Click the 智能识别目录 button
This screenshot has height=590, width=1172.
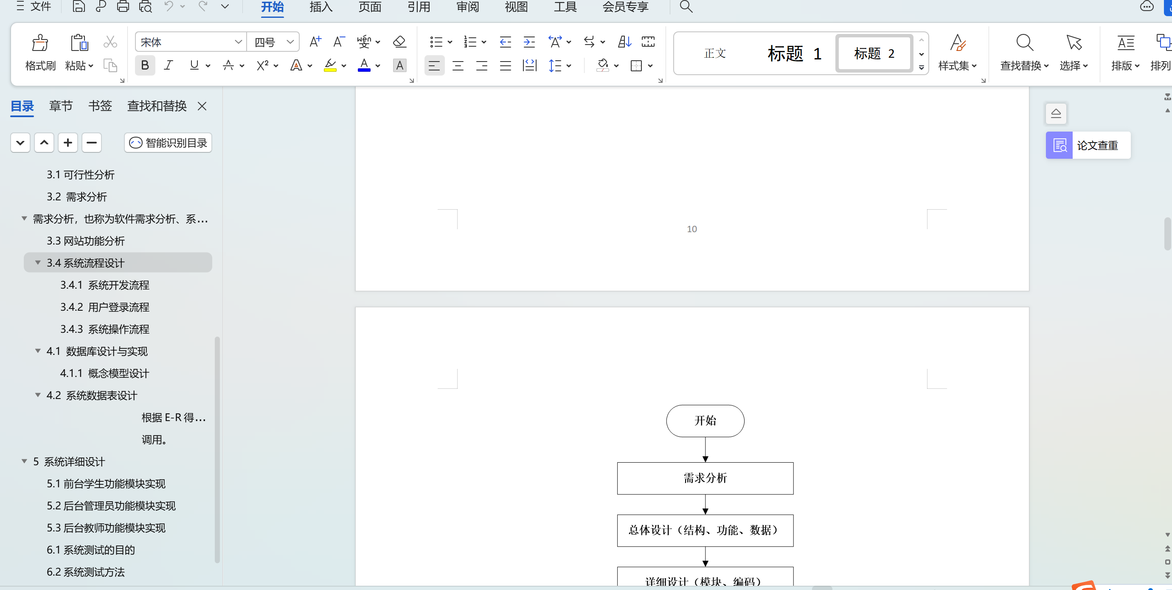pyautogui.click(x=168, y=143)
